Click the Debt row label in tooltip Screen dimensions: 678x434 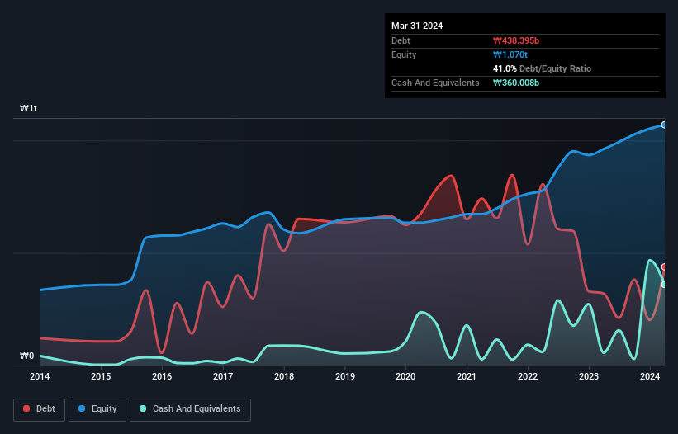click(401, 40)
